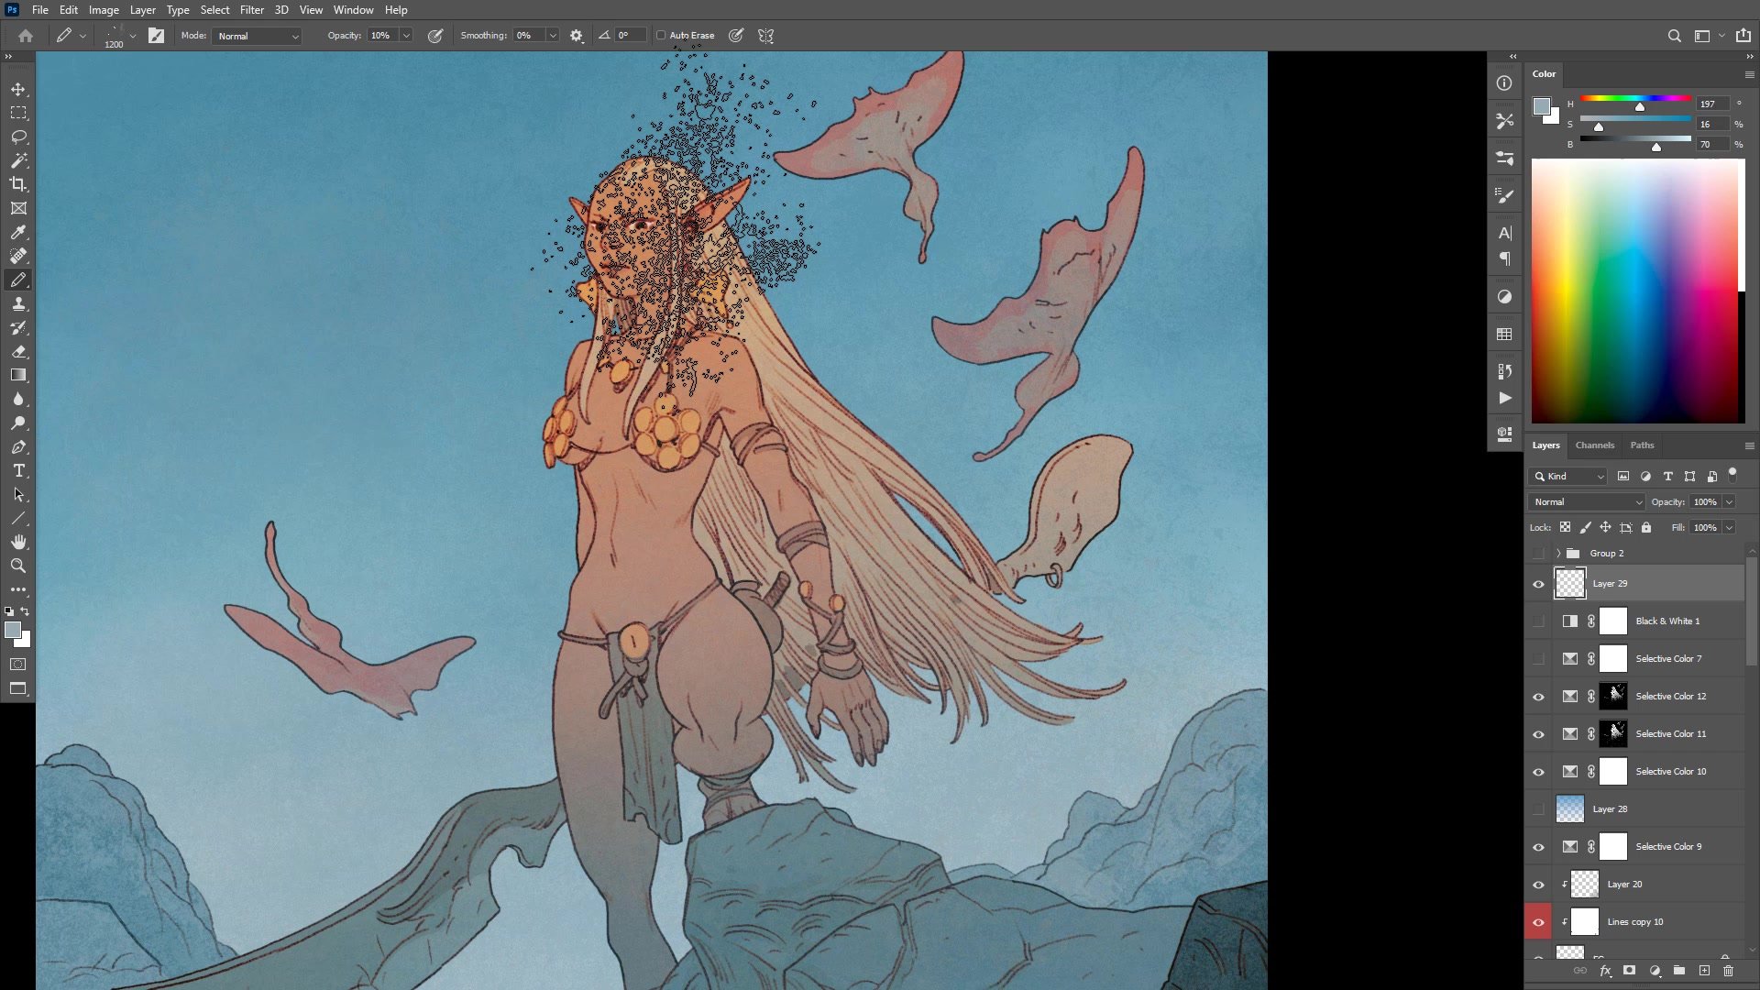Image resolution: width=1760 pixels, height=990 pixels.
Task: Open the Filter menu
Action: click(251, 10)
